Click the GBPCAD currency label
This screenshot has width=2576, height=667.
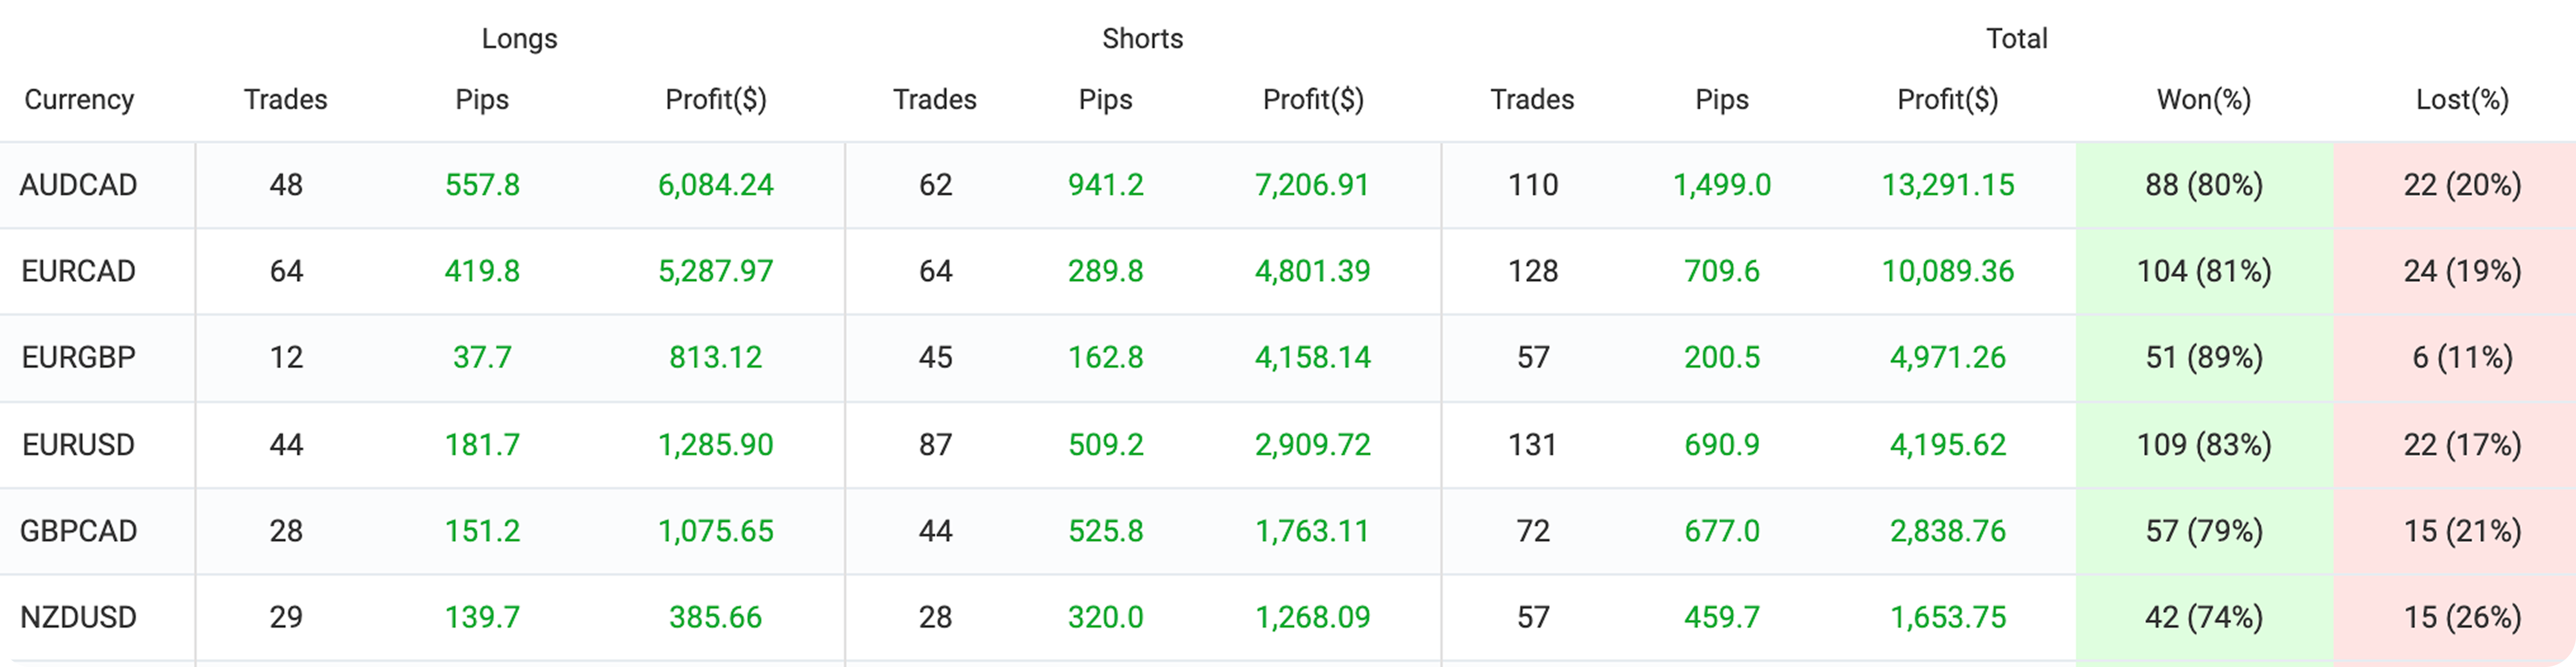point(78,530)
